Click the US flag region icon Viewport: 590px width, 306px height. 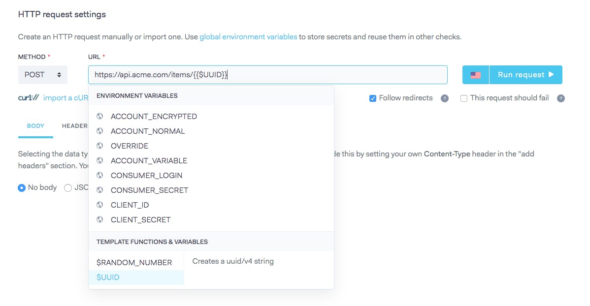pyautogui.click(x=475, y=75)
